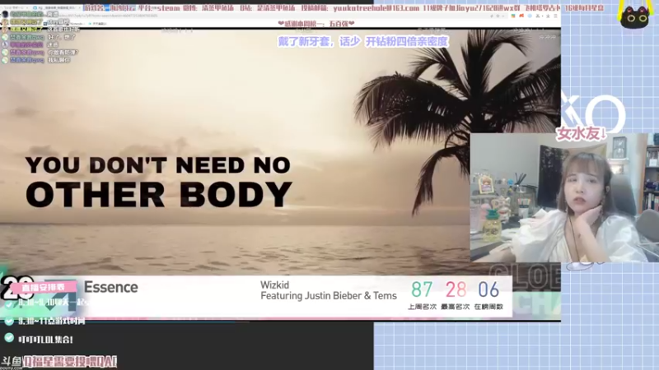Click check mark beside LOL集合 schedule item
Screen dimensions: 659x370
click(x=9, y=338)
